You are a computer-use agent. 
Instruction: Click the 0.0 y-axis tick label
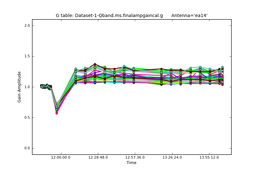(27, 148)
